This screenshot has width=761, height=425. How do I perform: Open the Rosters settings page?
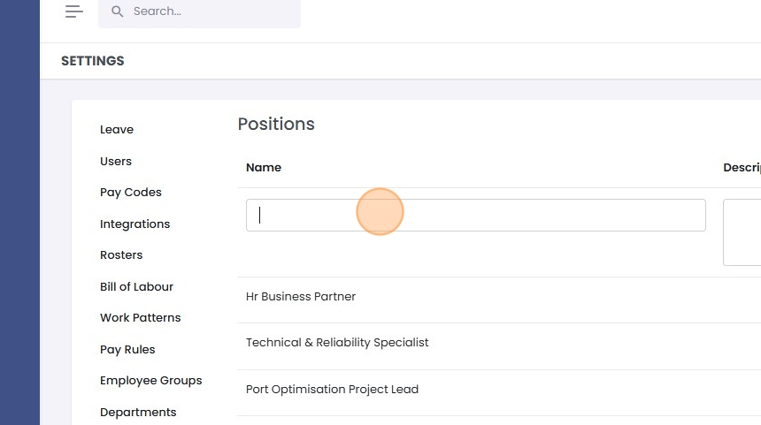click(121, 255)
